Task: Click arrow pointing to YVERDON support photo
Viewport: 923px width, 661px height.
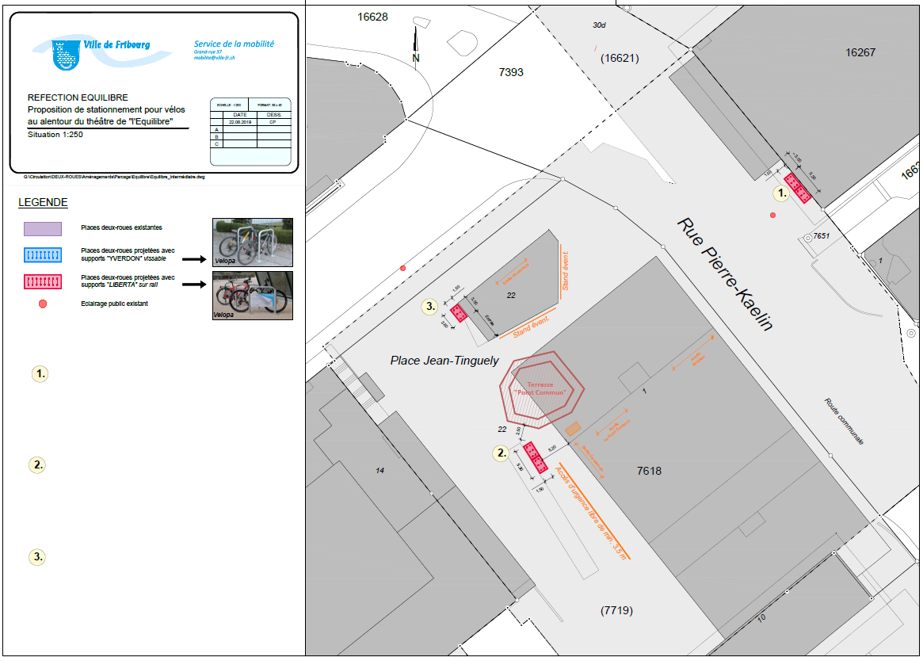Action: pos(194,258)
